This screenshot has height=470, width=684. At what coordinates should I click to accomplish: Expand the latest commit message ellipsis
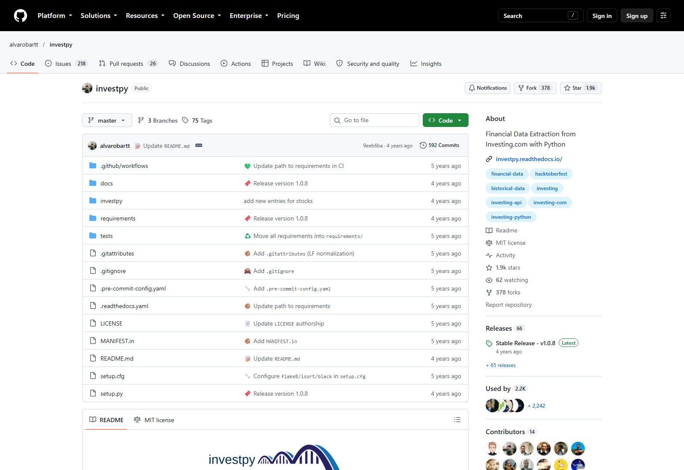click(x=199, y=145)
